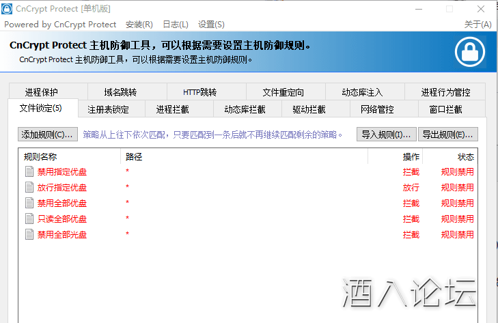The height and width of the screenshot is (323, 498).
Task: Select rule name 只读全部优盘
Action: pos(62,219)
